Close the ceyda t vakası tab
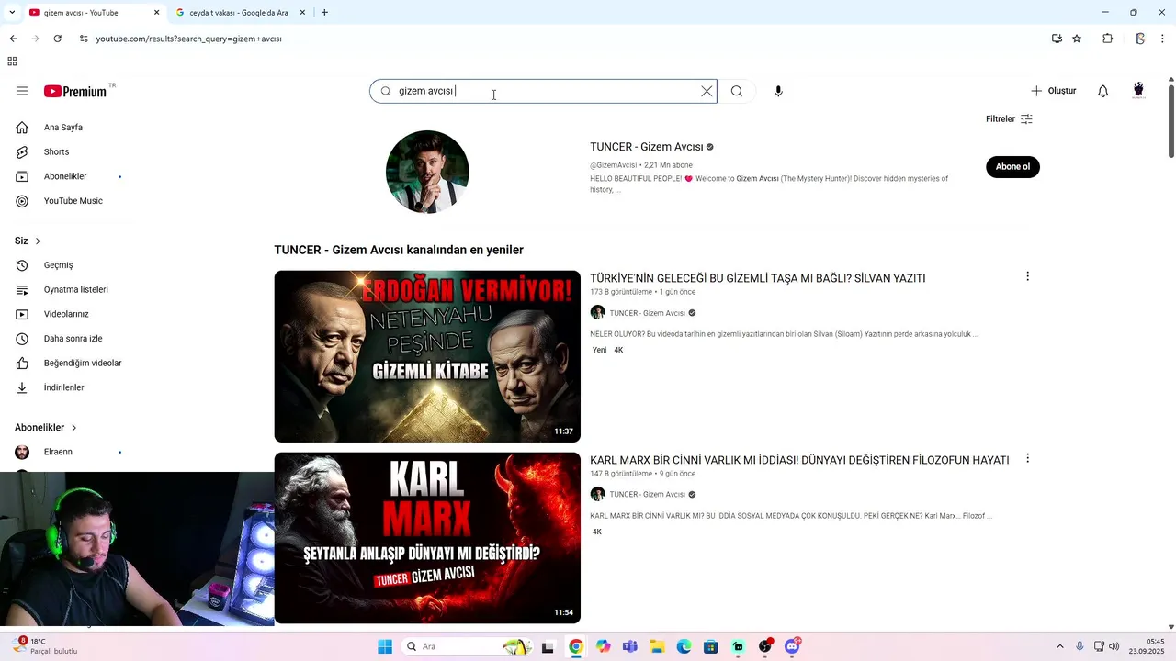The width and height of the screenshot is (1176, 661). coord(302,13)
